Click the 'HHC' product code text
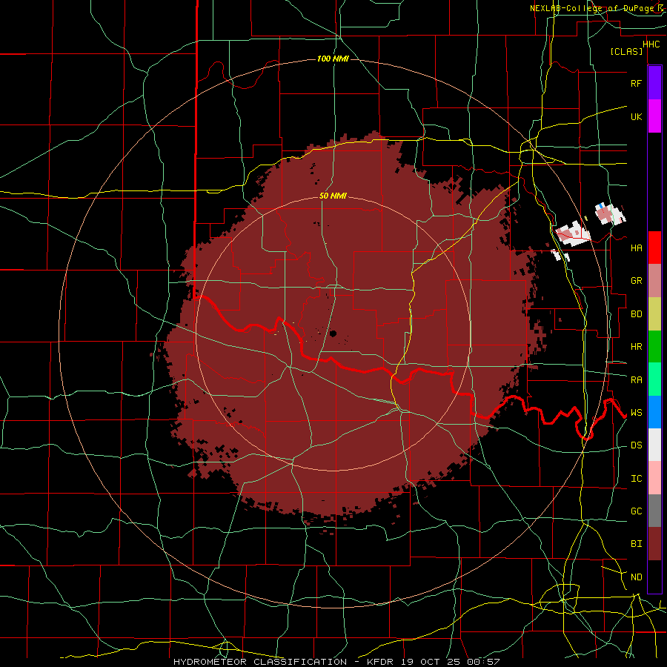 [x=651, y=44]
